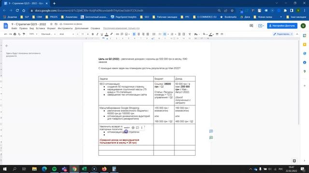Open the text color picker
Screen dimensions: 309x173
[x=106, y=34]
